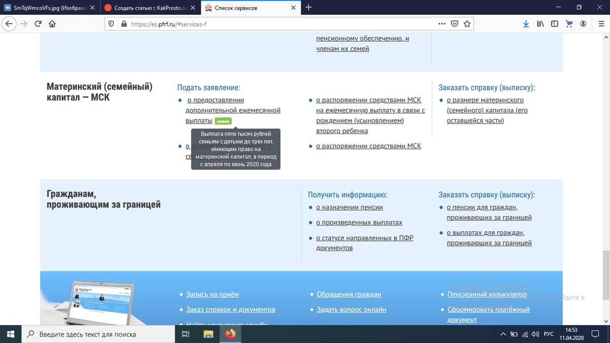Open the Wi-Fi network tray icon

(526, 334)
